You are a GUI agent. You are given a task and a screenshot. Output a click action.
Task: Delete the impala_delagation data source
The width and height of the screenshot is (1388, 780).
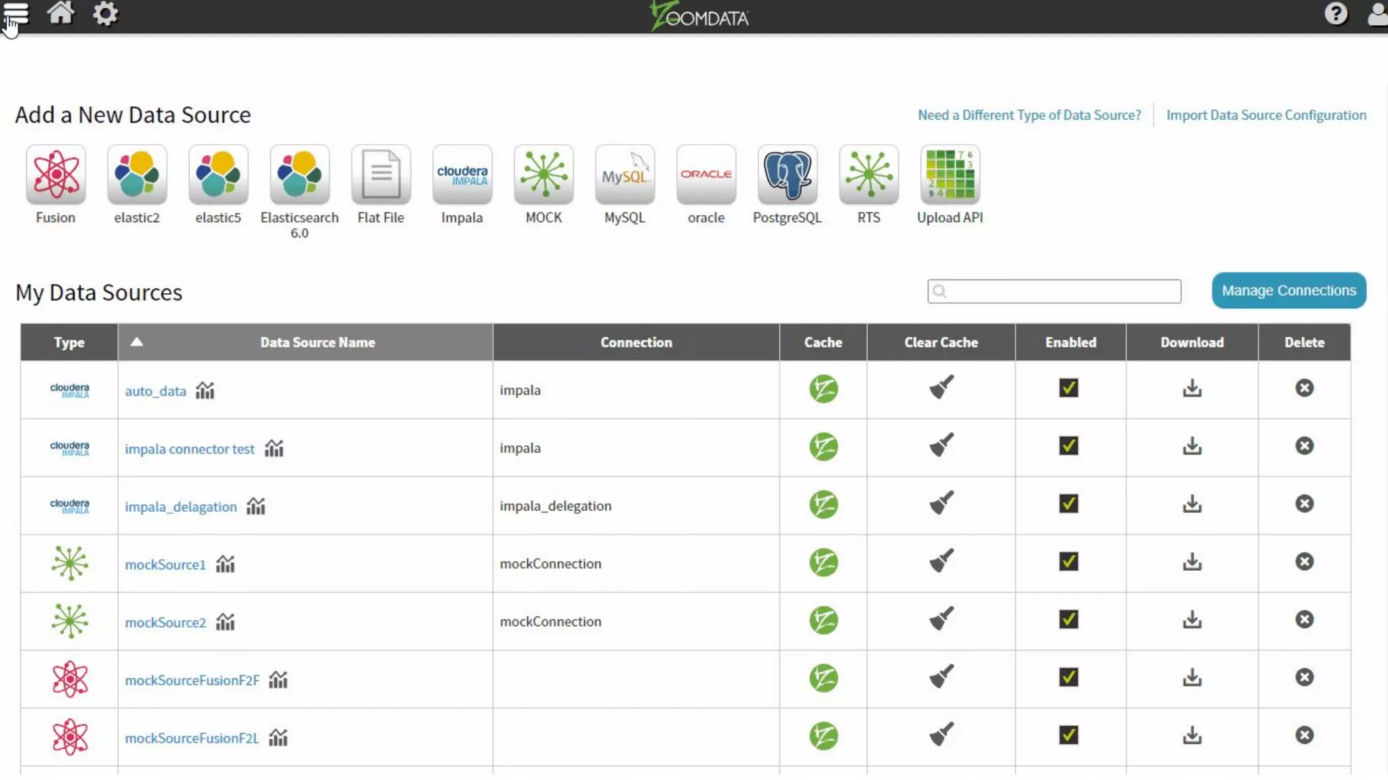click(x=1304, y=504)
